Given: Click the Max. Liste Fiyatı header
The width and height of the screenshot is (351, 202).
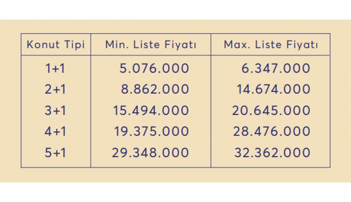Looking at the screenshot, I should tap(271, 45).
